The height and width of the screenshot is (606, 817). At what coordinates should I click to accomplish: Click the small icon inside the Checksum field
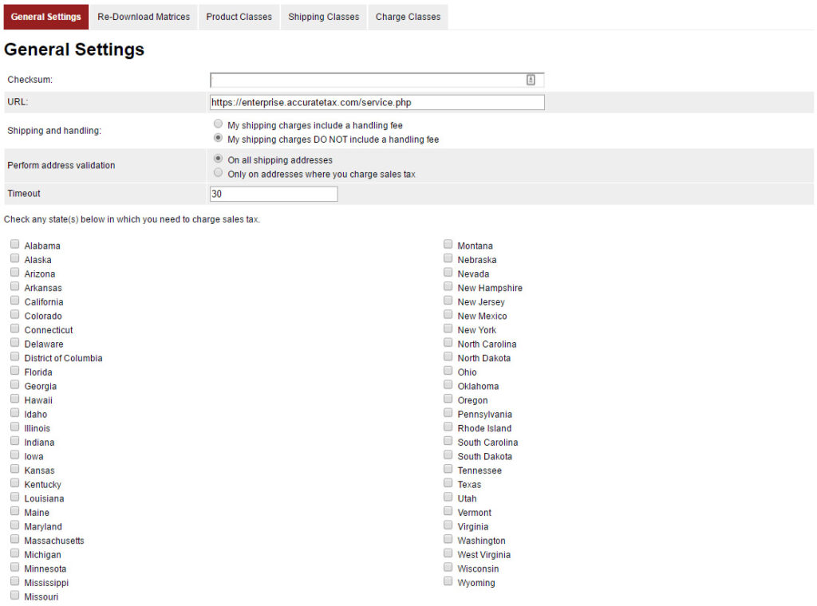pyautogui.click(x=531, y=79)
